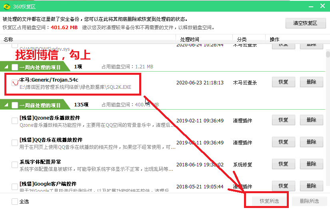This screenshot has width=330, height=210.
Task: Close the 360恢复区 window
Action: [322, 6]
